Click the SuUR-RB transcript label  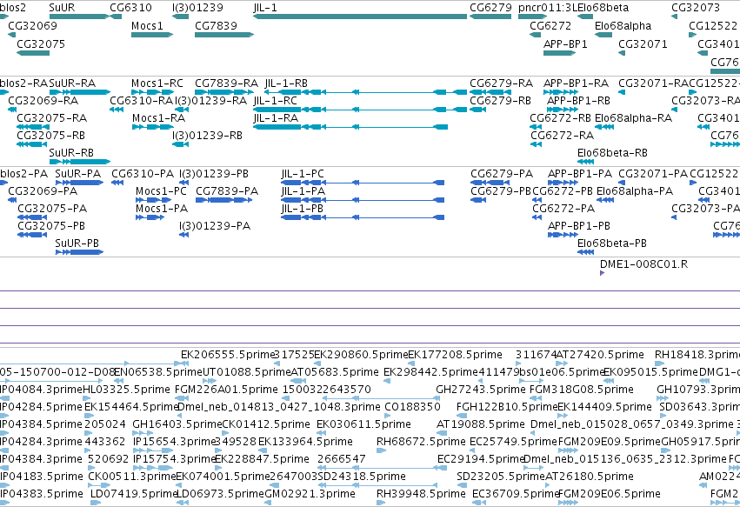click(x=71, y=152)
